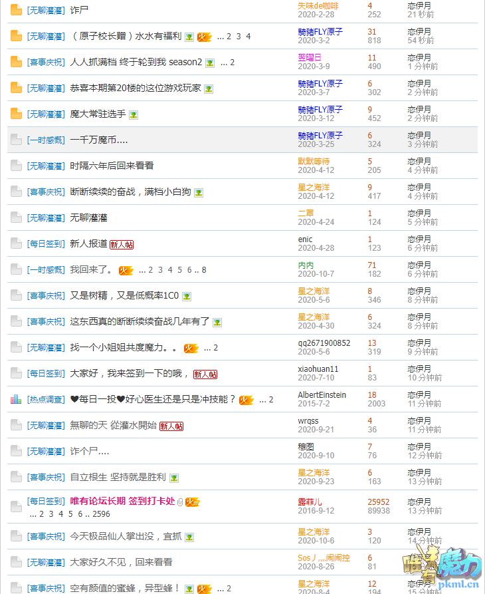The width and height of the screenshot is (485, 594).
Task: View author profile AlbertEinstein
Action: (322, 394)
